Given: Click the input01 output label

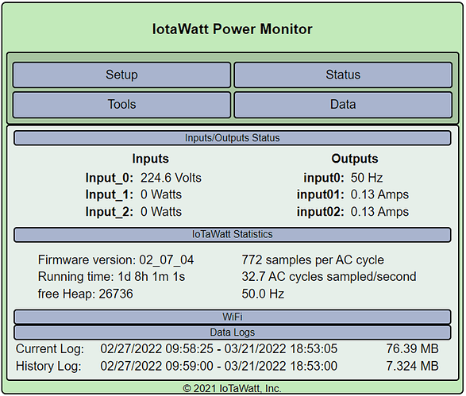Looking at the screenshot, I should click(x=321, y=194).
